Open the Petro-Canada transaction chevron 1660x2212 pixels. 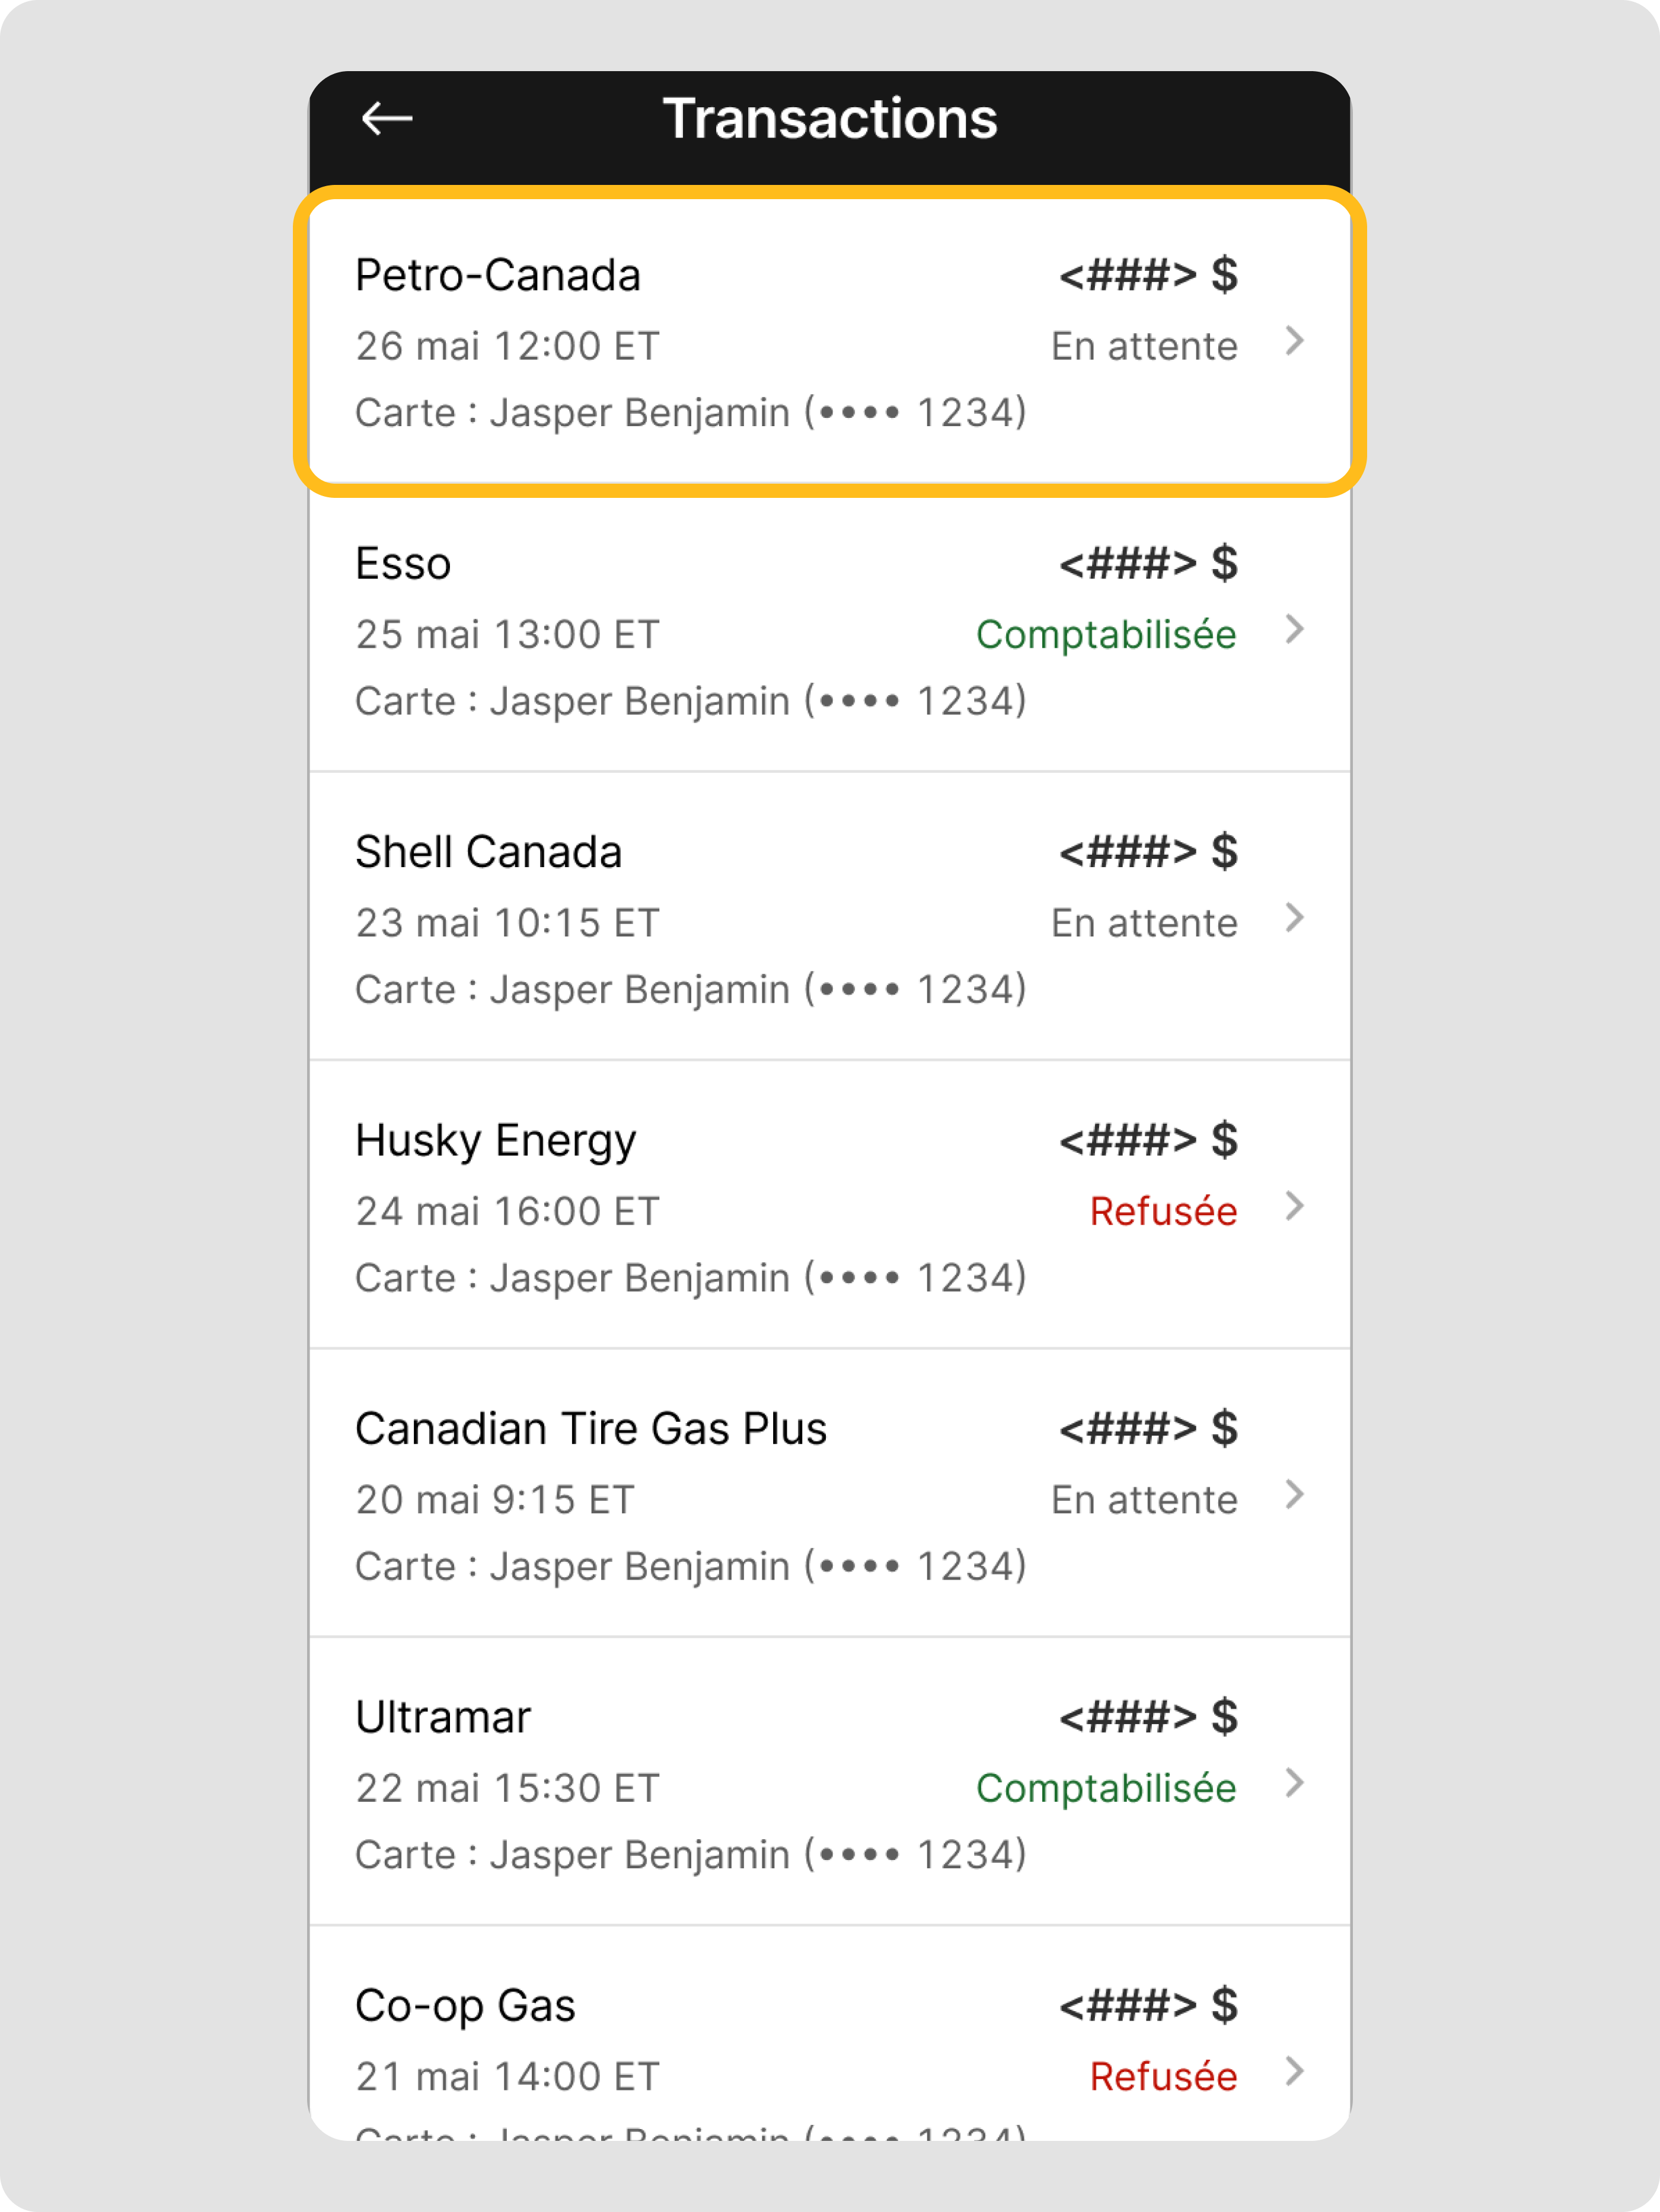click(1295, 342)
